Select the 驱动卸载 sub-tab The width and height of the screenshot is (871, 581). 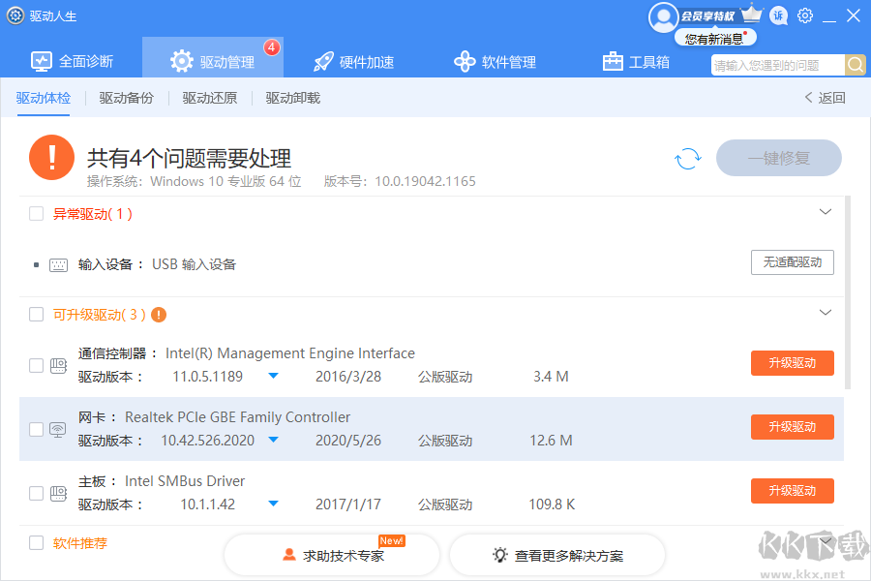pos(293,99)
